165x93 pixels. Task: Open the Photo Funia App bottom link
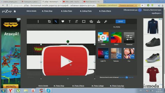click(x=117, y=86)
